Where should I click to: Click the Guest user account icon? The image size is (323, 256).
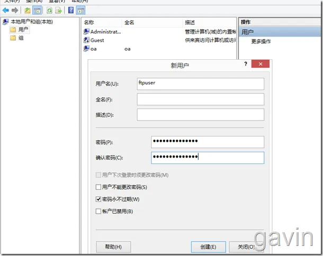86,40
